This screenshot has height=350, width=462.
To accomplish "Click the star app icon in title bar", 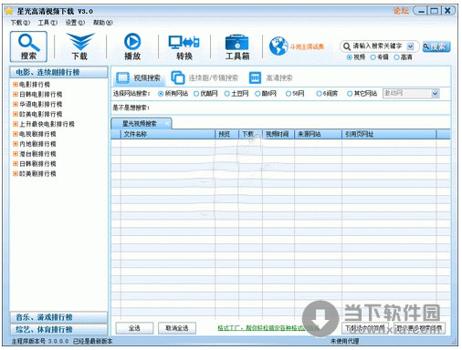I will click(x=9, y=11).
